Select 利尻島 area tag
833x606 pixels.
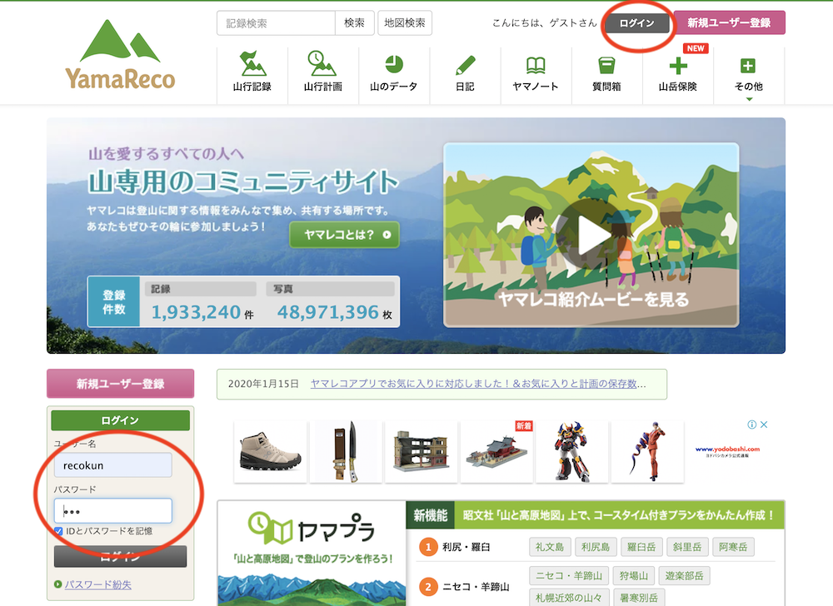pos(596,547)
